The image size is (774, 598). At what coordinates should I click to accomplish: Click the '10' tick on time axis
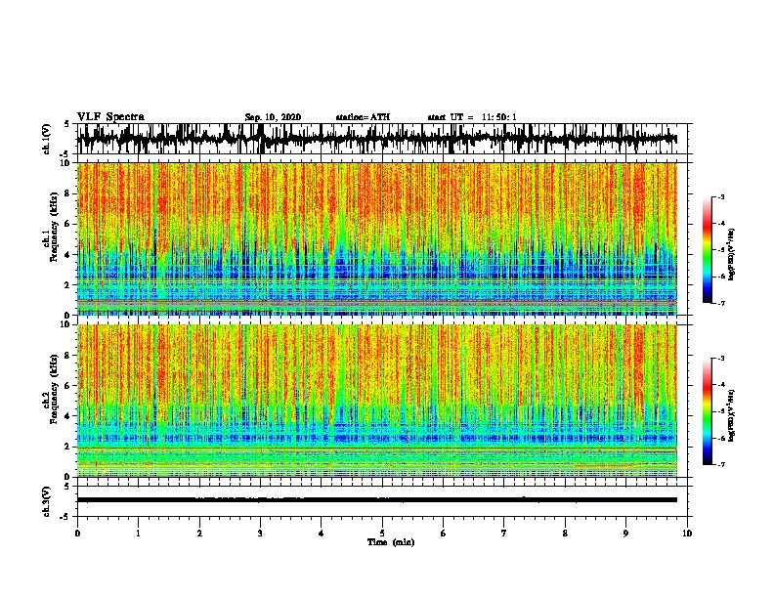[687, 534]
